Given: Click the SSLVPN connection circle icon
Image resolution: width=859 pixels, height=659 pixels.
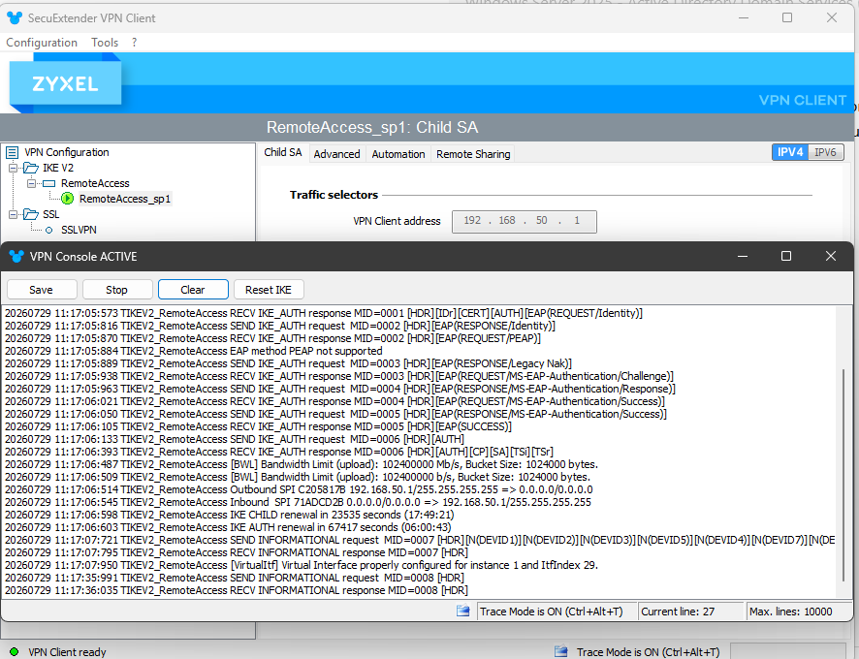Looking at the screenshot, I should [x=48, y=230].
